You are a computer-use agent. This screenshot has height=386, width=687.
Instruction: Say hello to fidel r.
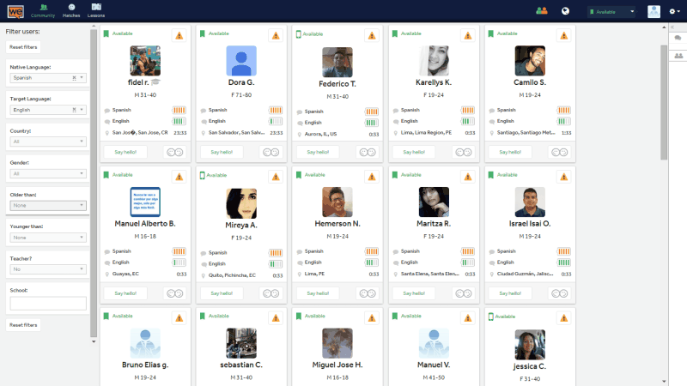125,152
